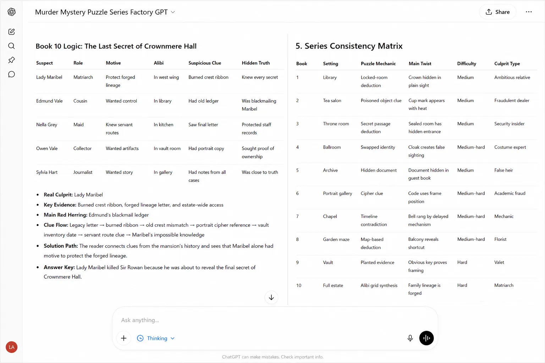Viewport: 545px width, 363px height.
Task: Click the Culprit Type column header
Action: [507, 64]
